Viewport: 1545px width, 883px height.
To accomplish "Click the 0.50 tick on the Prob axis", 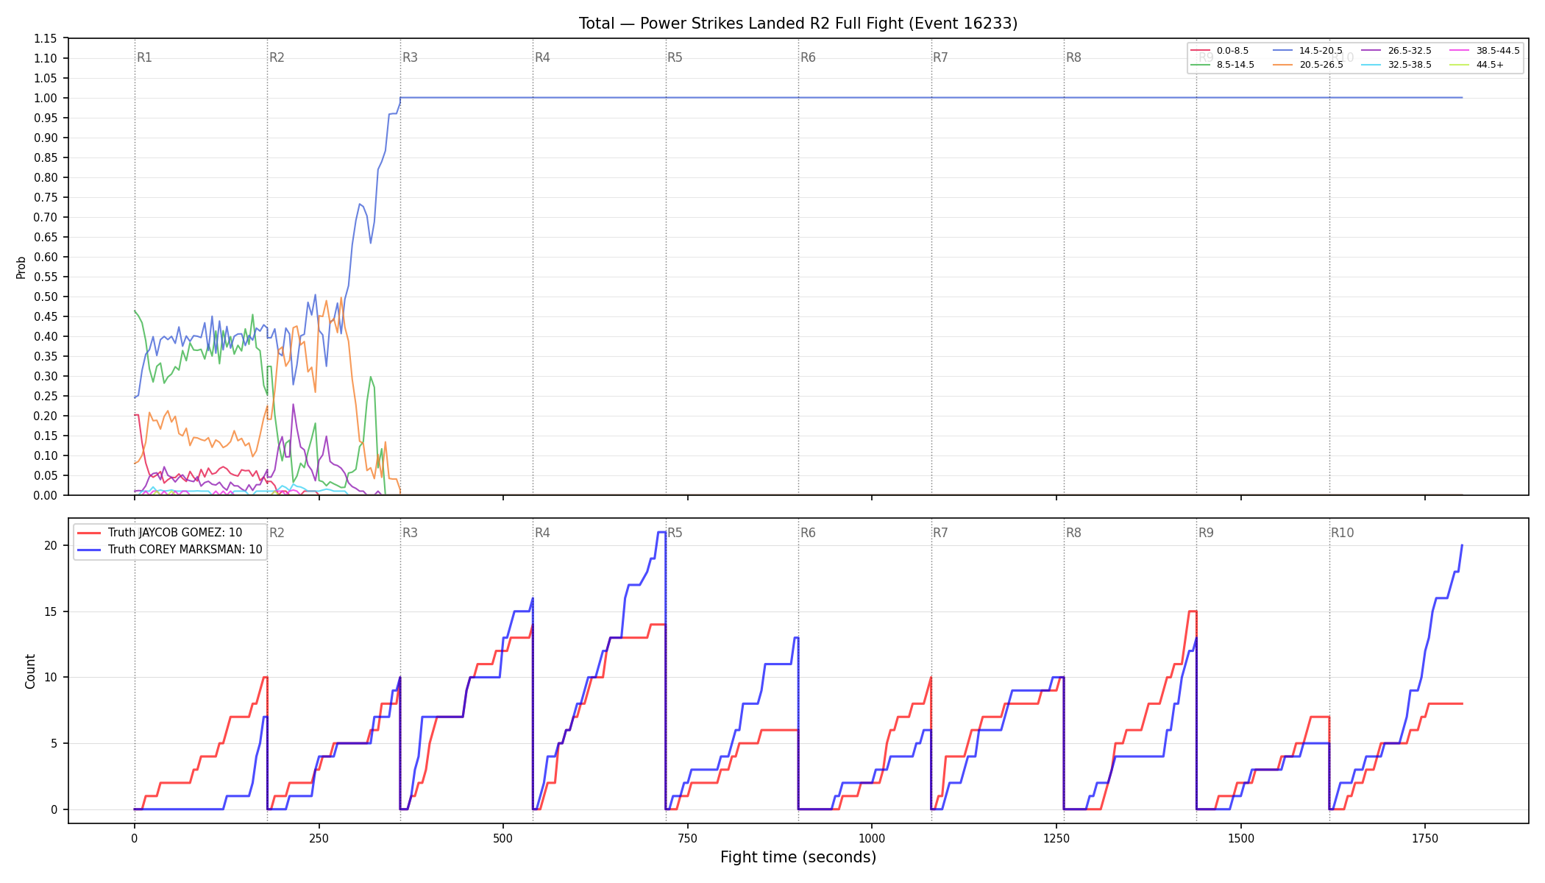I will point(46,297).
